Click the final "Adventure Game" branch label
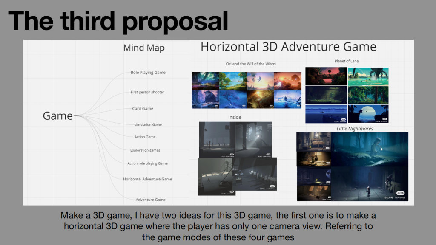This screenshot has width=436, height=245. [x=150, y=200]
